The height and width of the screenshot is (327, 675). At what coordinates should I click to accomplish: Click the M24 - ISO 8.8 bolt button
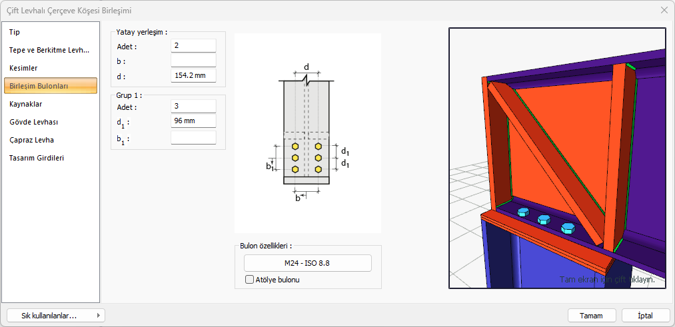[x=307, y=263]
